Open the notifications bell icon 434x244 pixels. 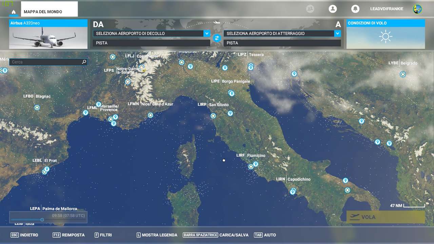point(355,9)
